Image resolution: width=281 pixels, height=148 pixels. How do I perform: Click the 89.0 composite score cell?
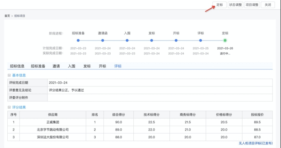point(118,130)
